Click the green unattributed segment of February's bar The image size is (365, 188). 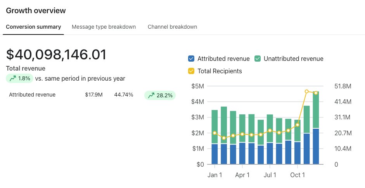click(224, 125)
